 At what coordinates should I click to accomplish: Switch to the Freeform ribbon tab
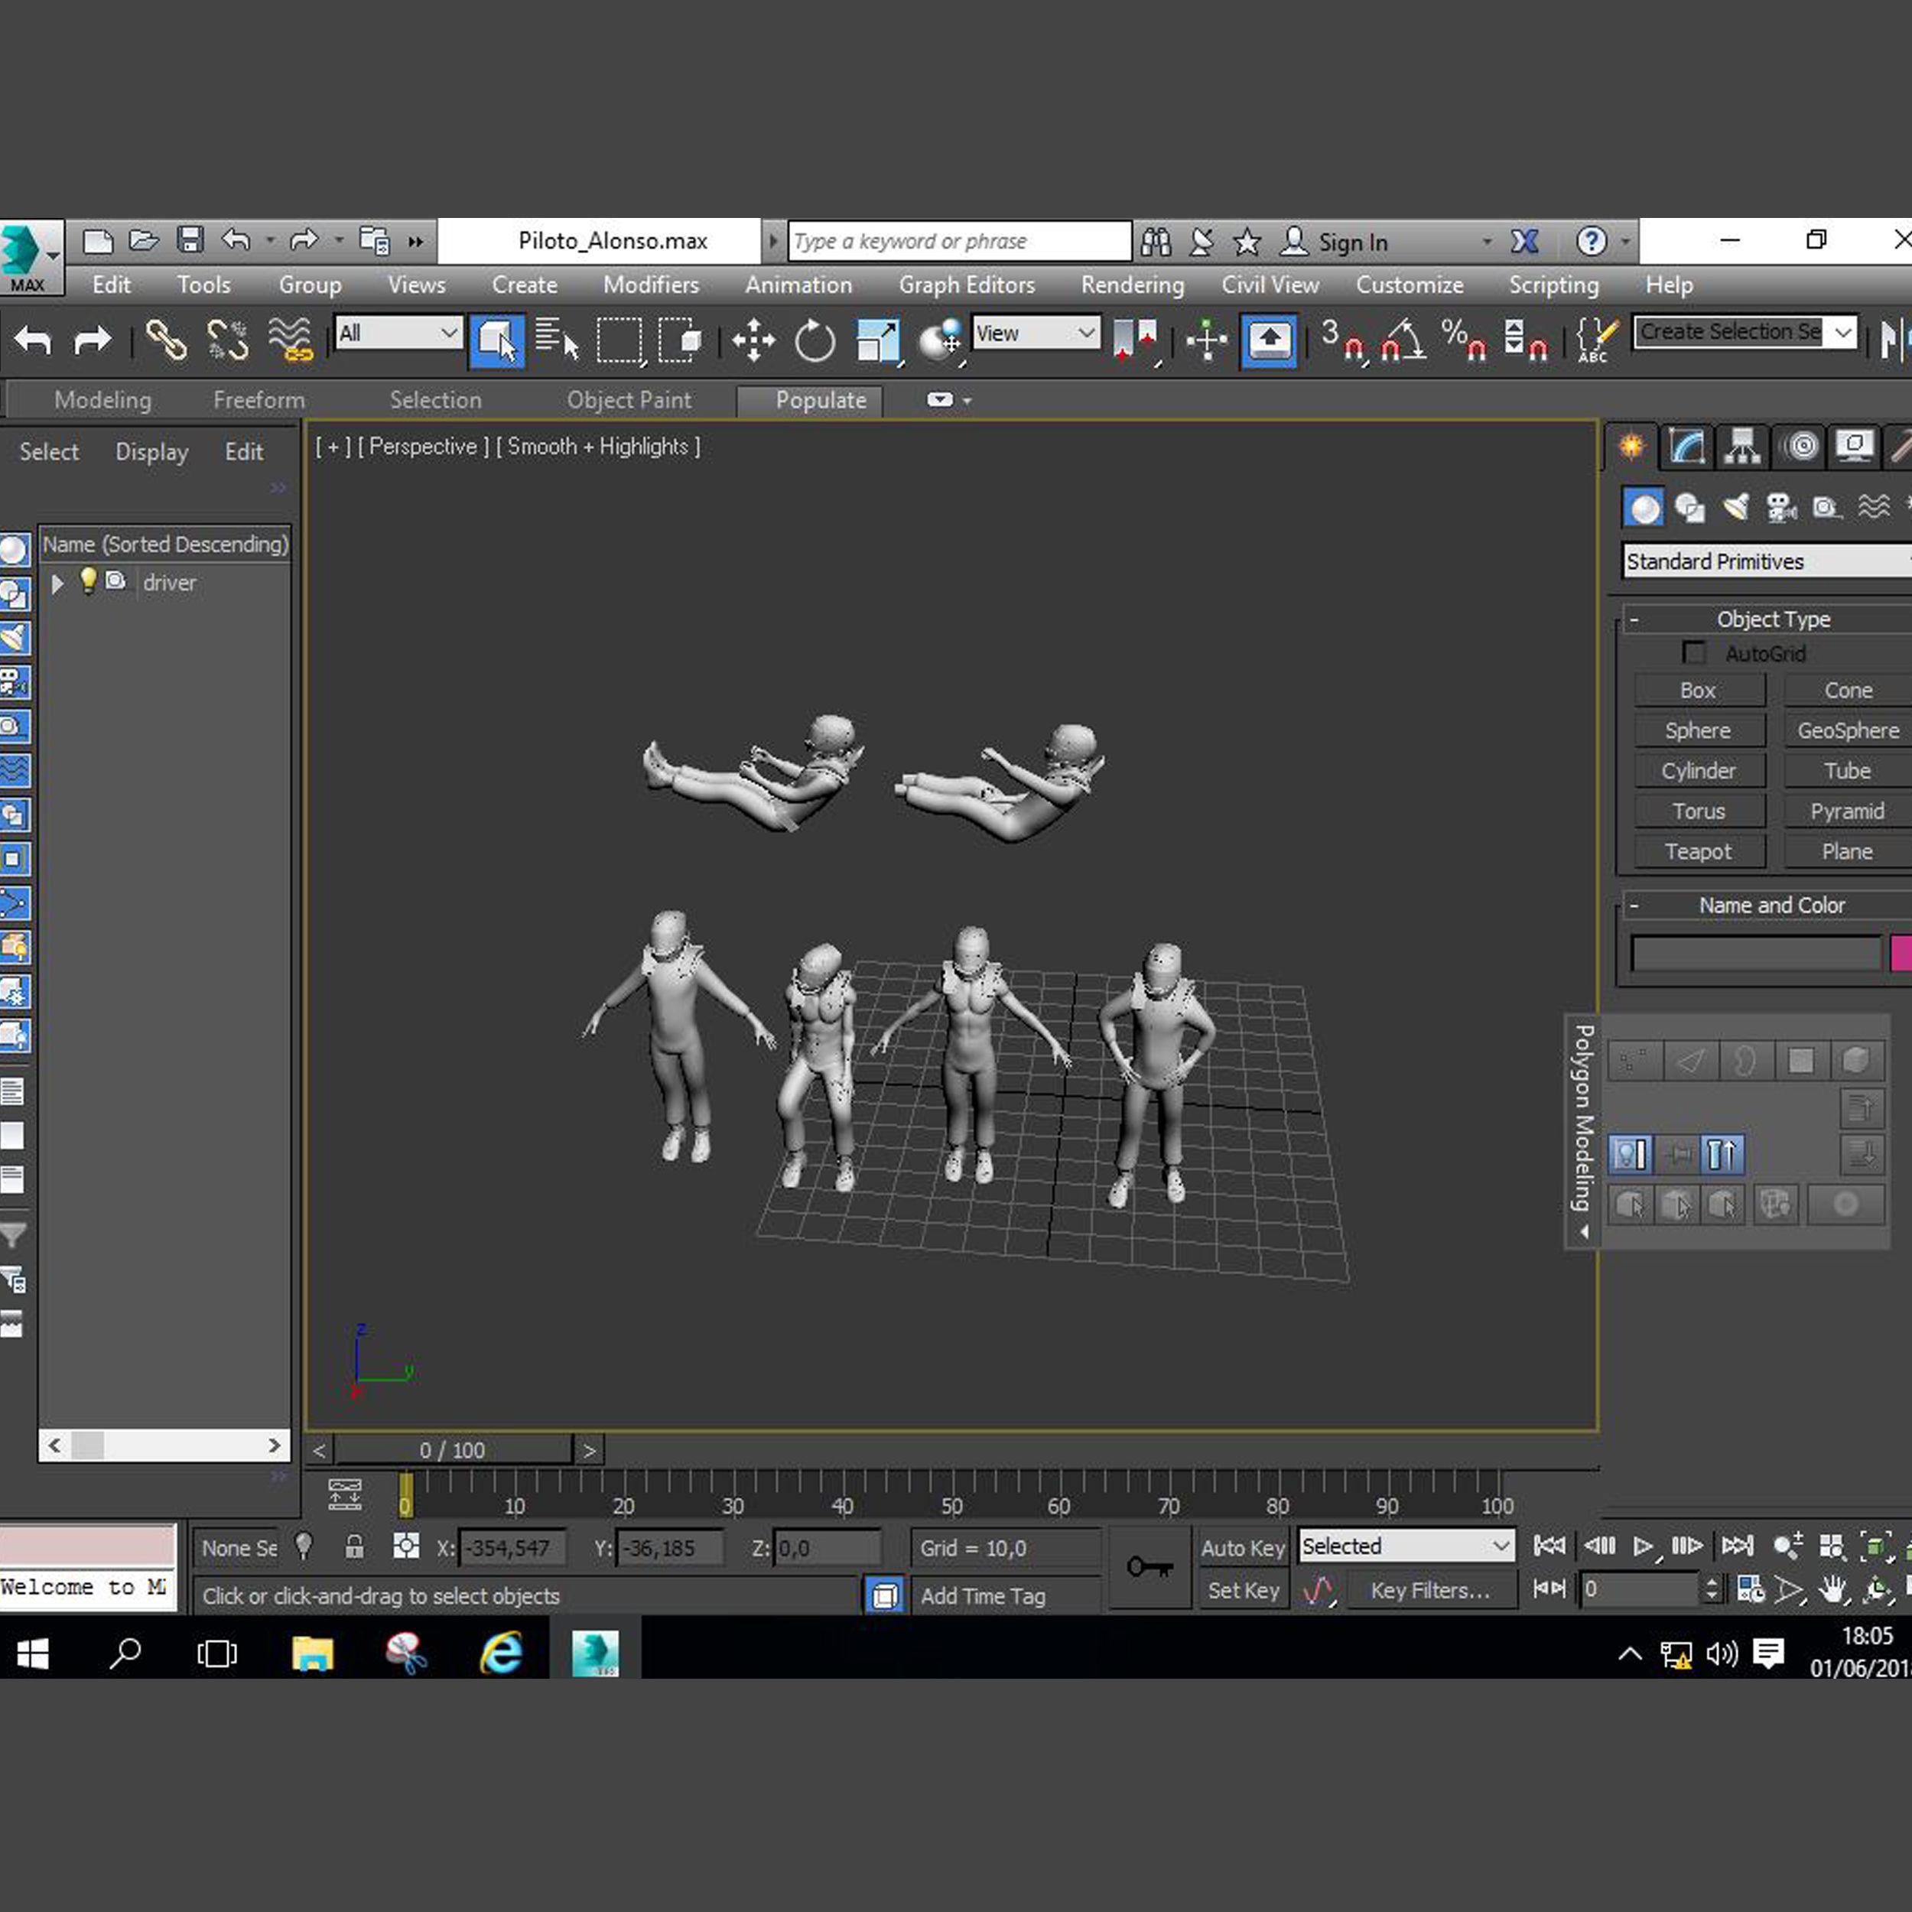coord(259,400)
